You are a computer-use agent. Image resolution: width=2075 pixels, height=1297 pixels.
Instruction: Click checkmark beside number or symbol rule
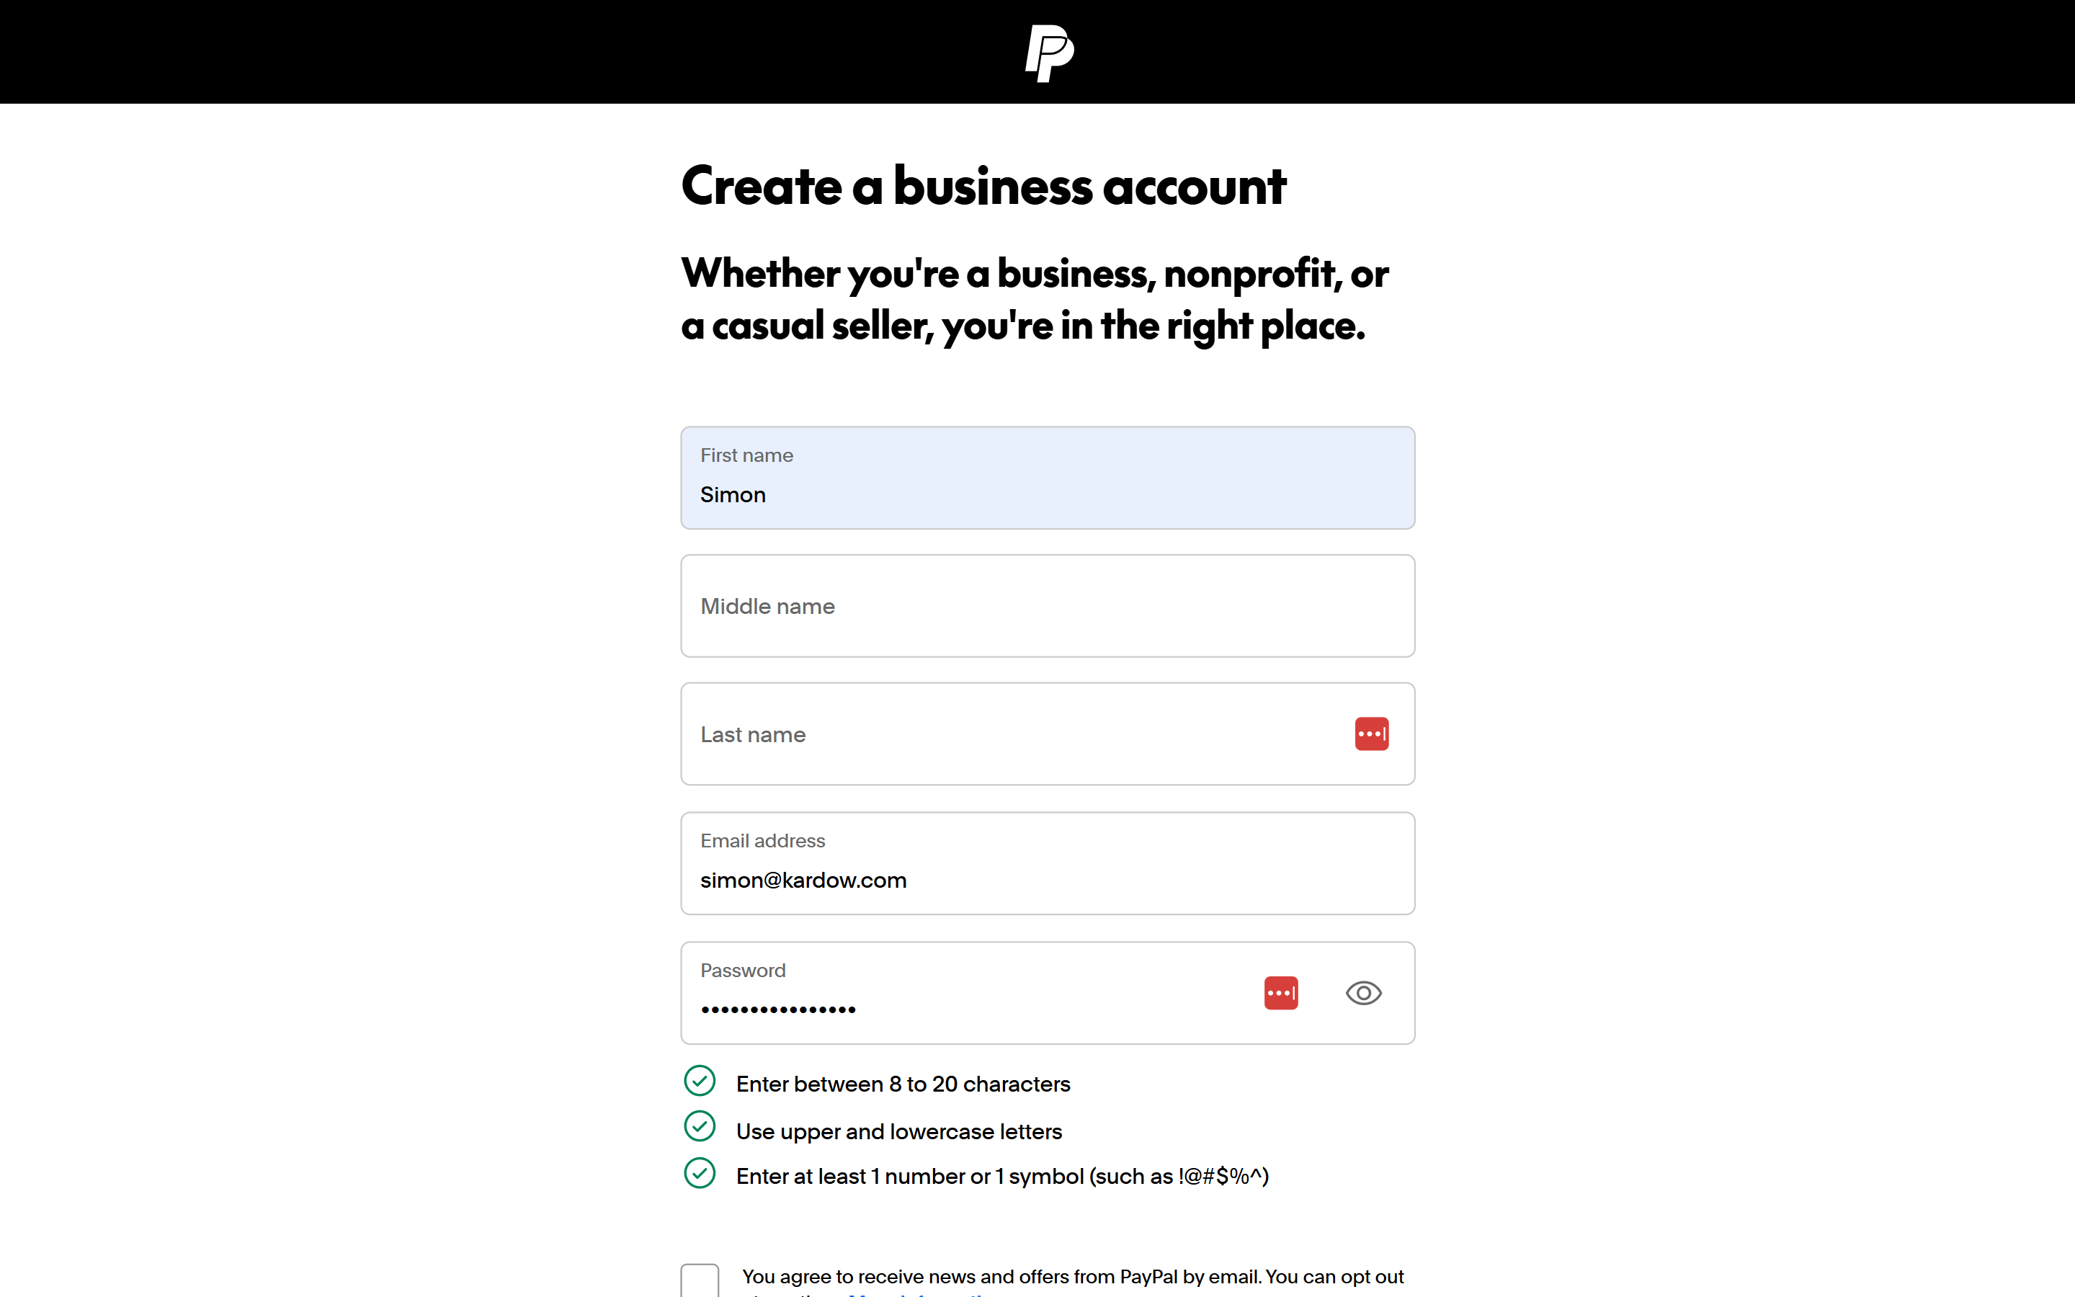pos(700,1174)
